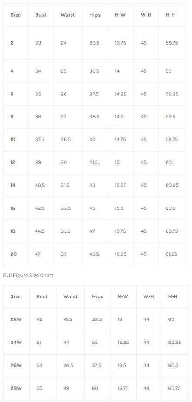The image size is (192, 402).
Task: Select the 61.25 H-H value for size 20
Action: 172,254
